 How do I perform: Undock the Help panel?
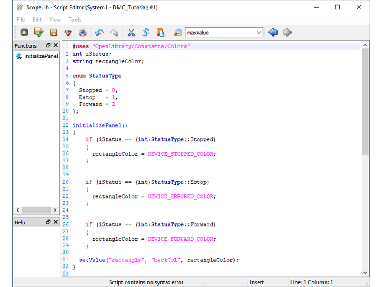tap(48, 222)
